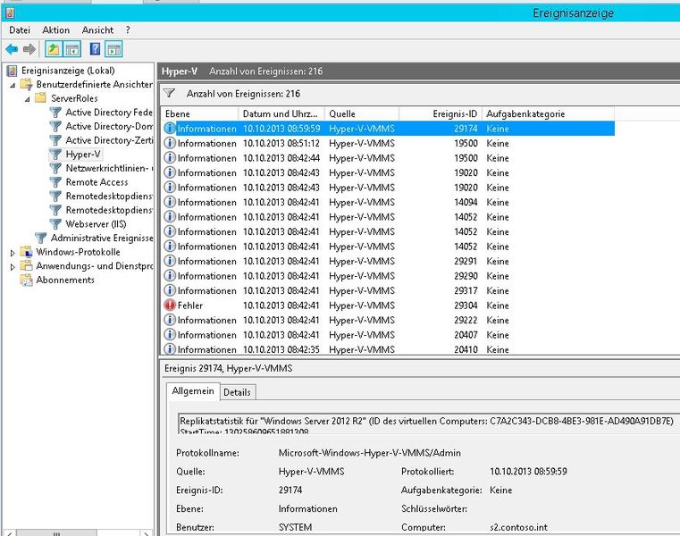Open the Remote Access filtered view
Viewport: 680px width, 536px height.
point(97,181)
